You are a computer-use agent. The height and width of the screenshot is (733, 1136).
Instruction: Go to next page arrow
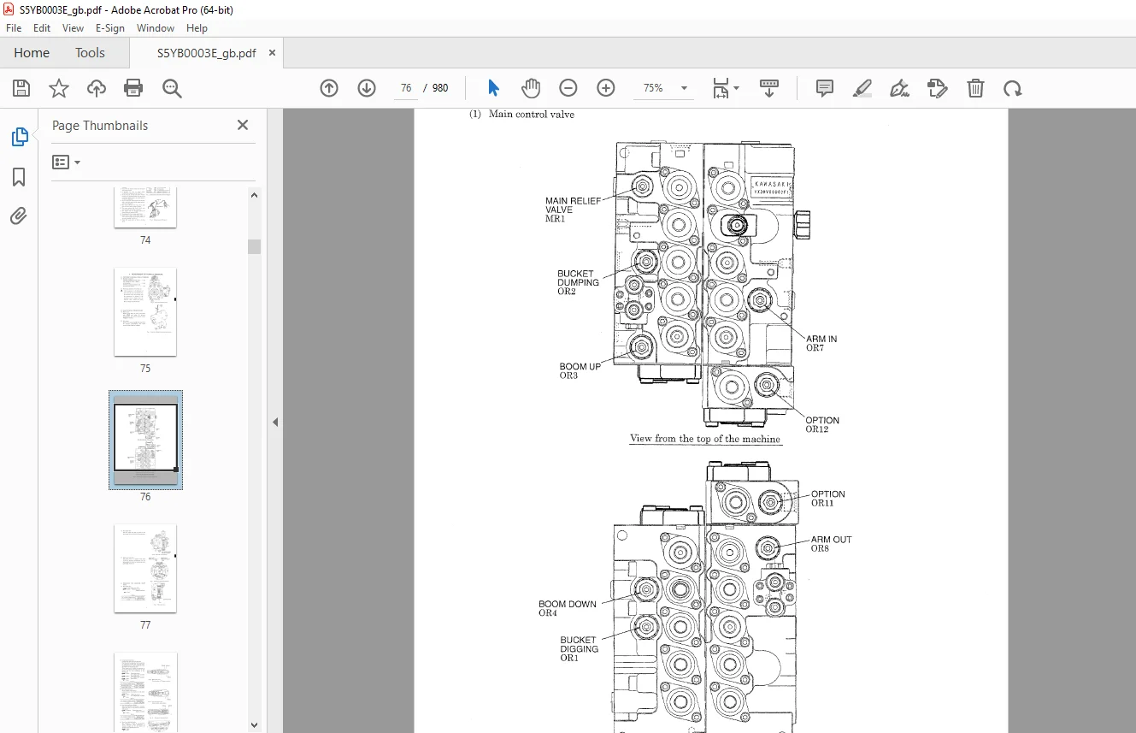[367, 88]
